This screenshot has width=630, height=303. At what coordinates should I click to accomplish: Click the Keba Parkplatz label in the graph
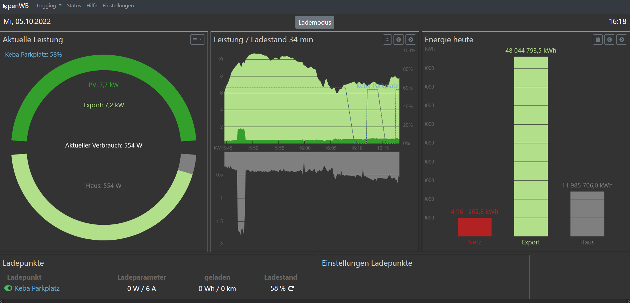(x=377, y=86)
